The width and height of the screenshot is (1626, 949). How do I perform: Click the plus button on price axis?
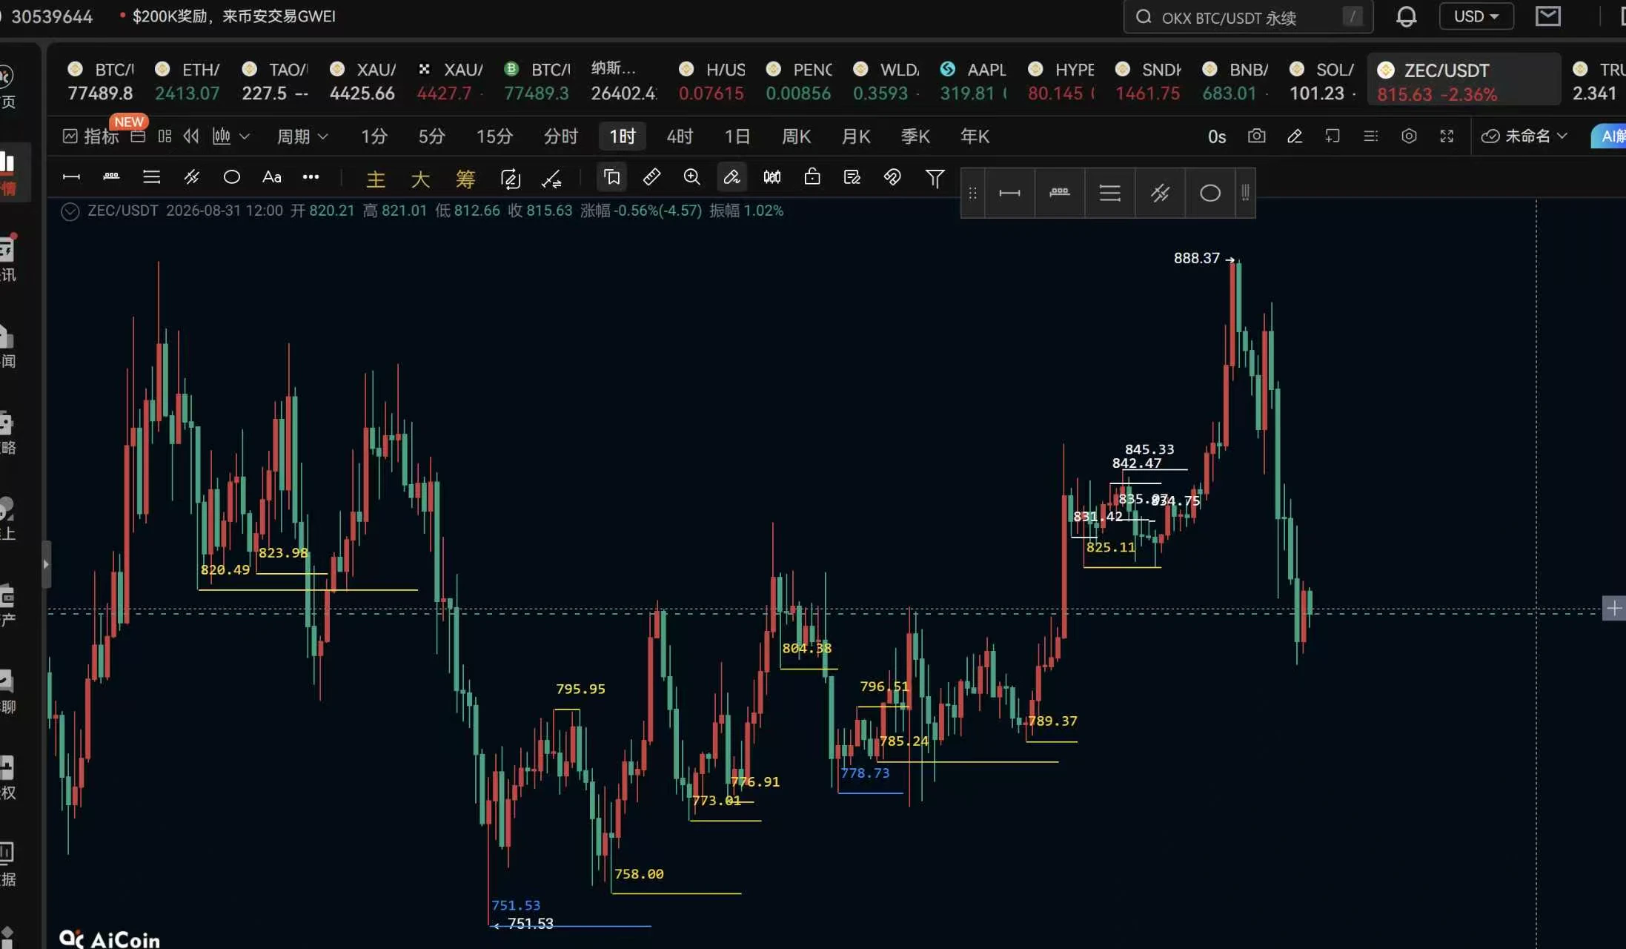click(x=1613, y=609)
